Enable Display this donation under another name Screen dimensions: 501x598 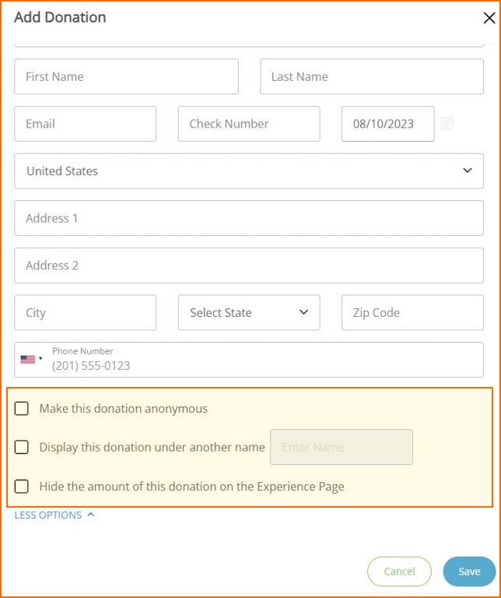click(x=21, y=447)
